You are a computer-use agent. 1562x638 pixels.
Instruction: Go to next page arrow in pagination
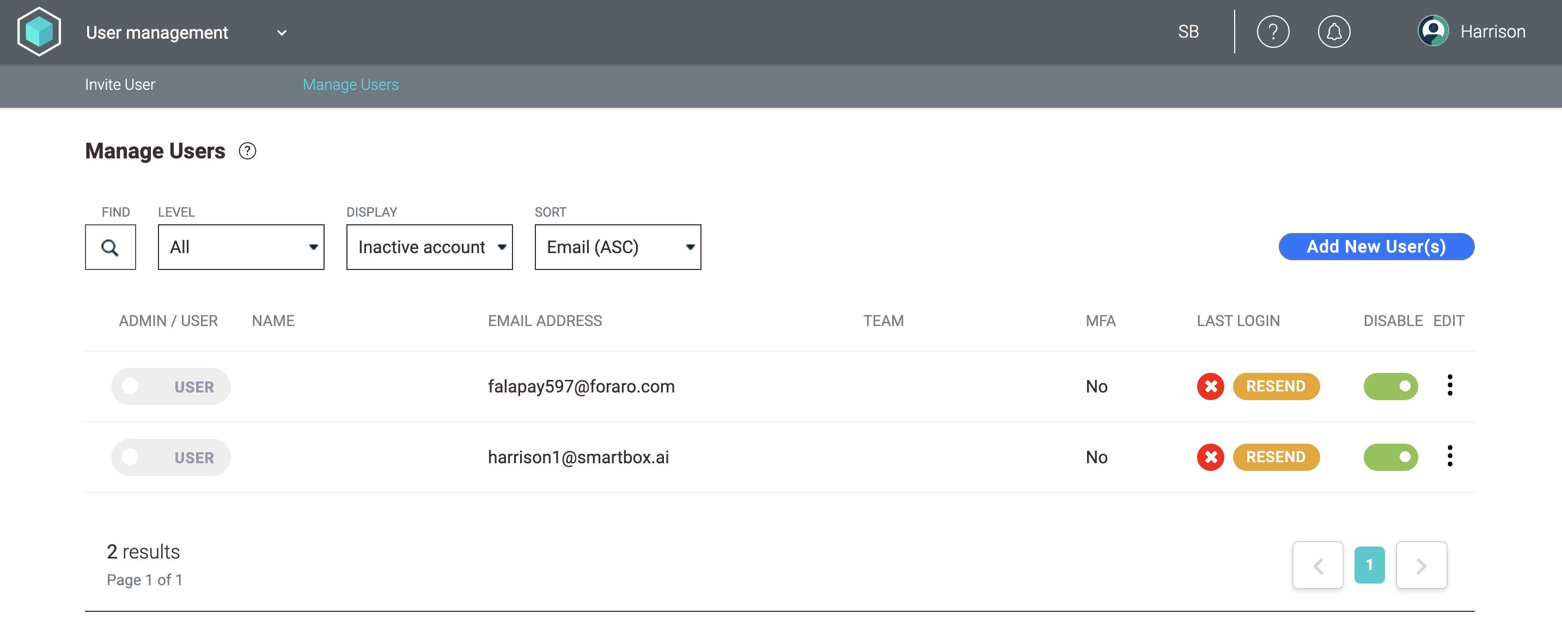1421,565
